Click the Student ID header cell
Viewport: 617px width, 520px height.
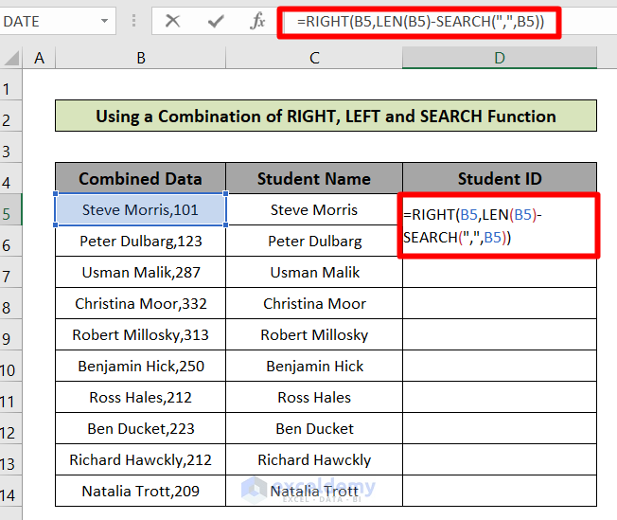click(499, 178)
